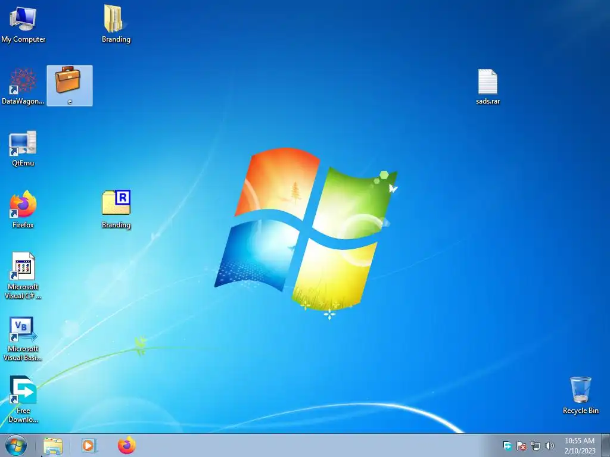This screenshot has width=610, height=457.
Task: Open the Windows Start menu orb
Action: pyautogui.click(x=16, y=445)
